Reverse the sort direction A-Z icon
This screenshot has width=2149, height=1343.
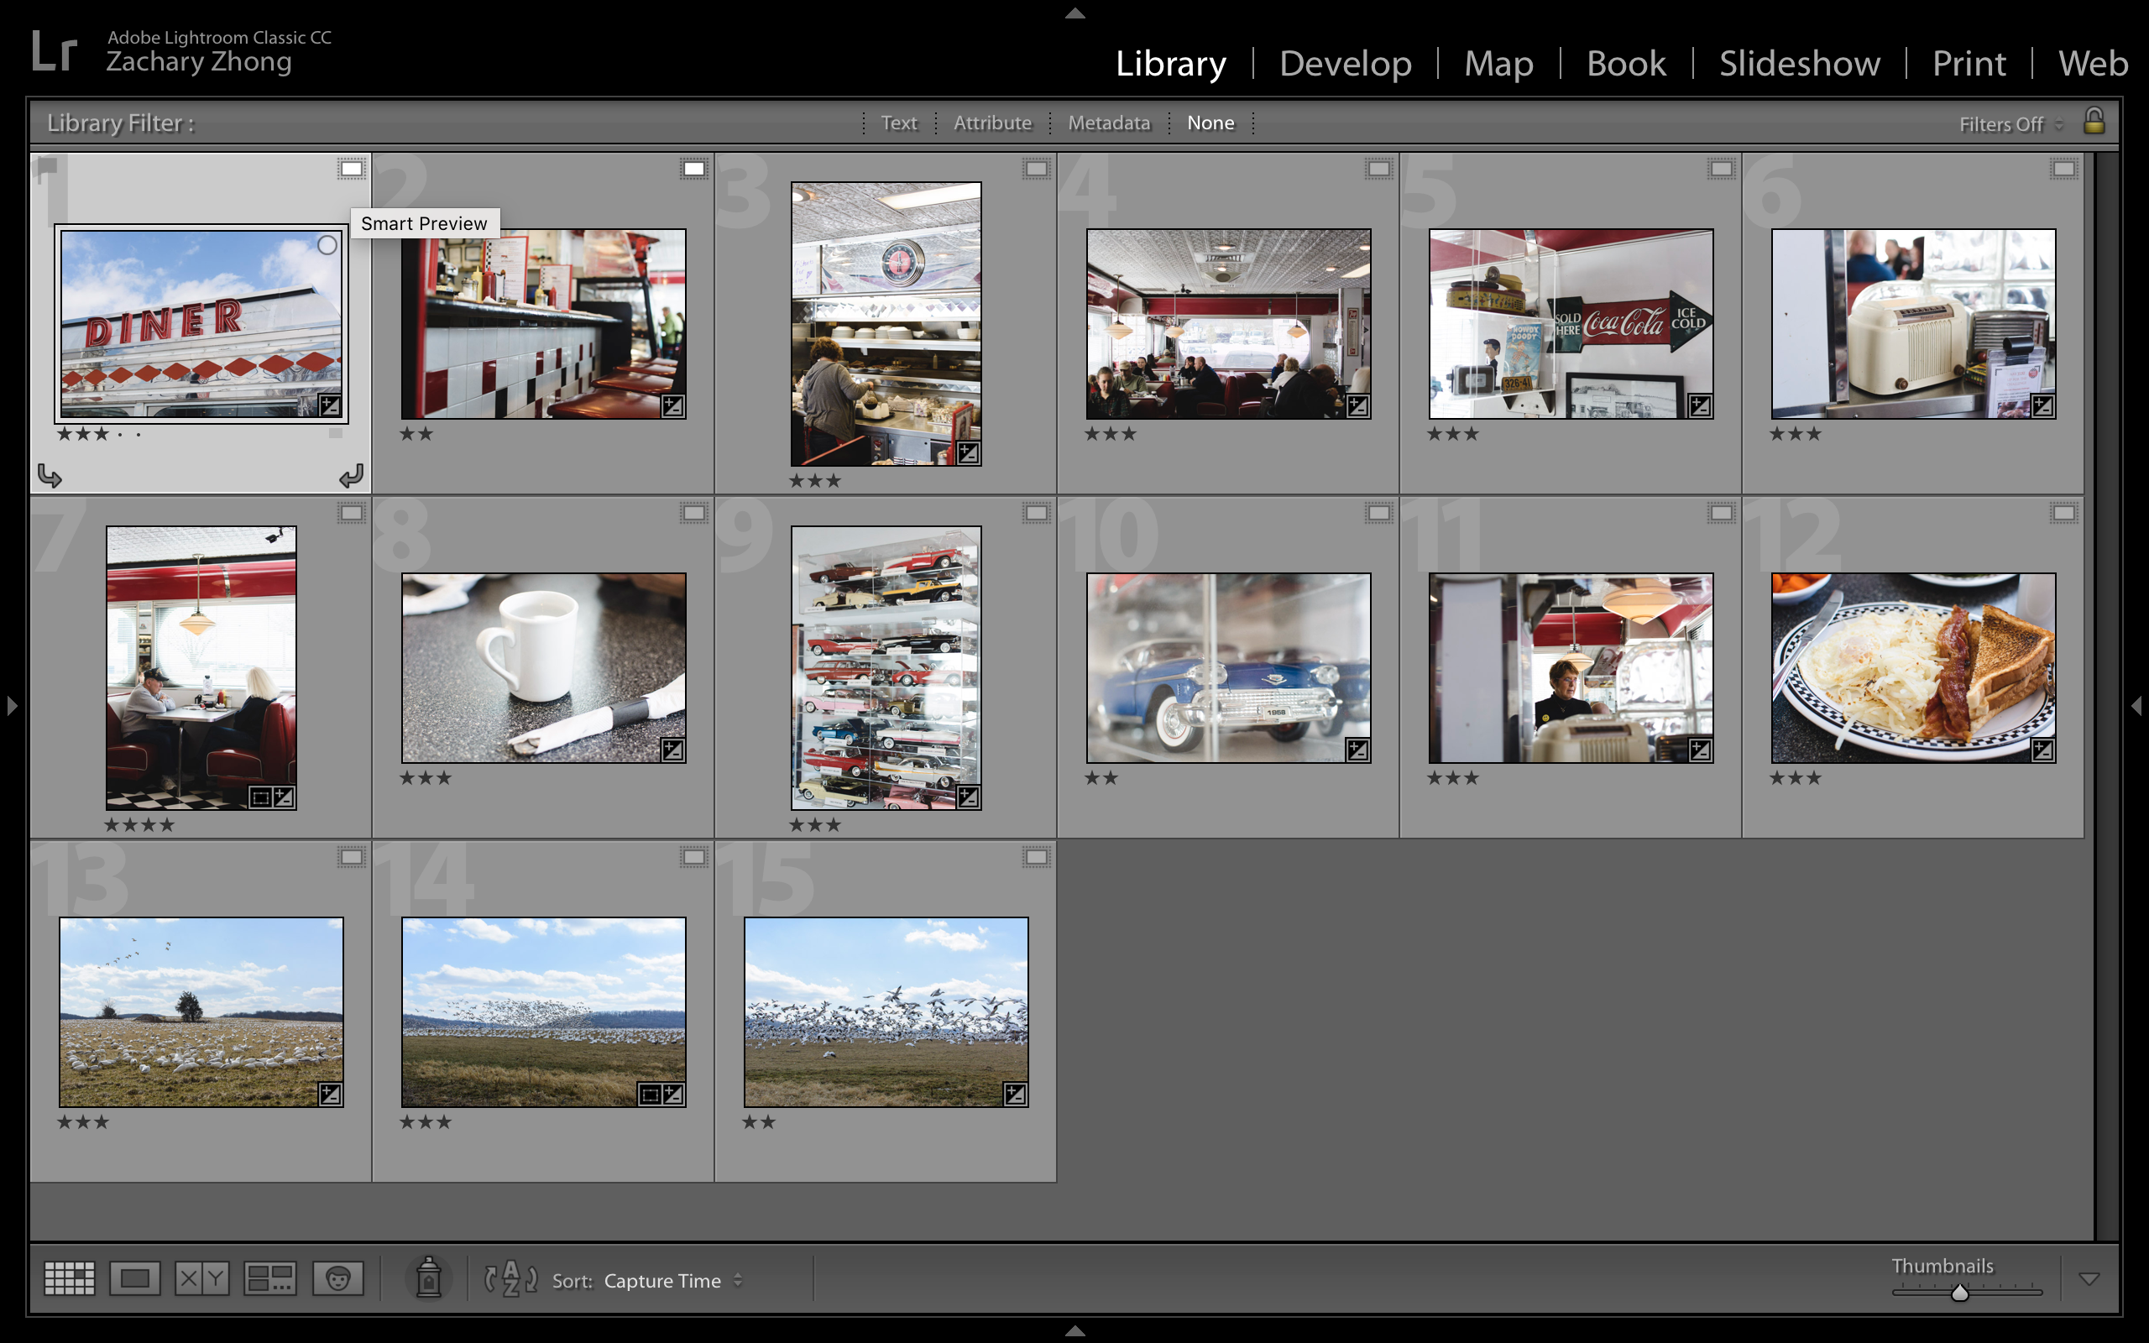click(510, 1279)
